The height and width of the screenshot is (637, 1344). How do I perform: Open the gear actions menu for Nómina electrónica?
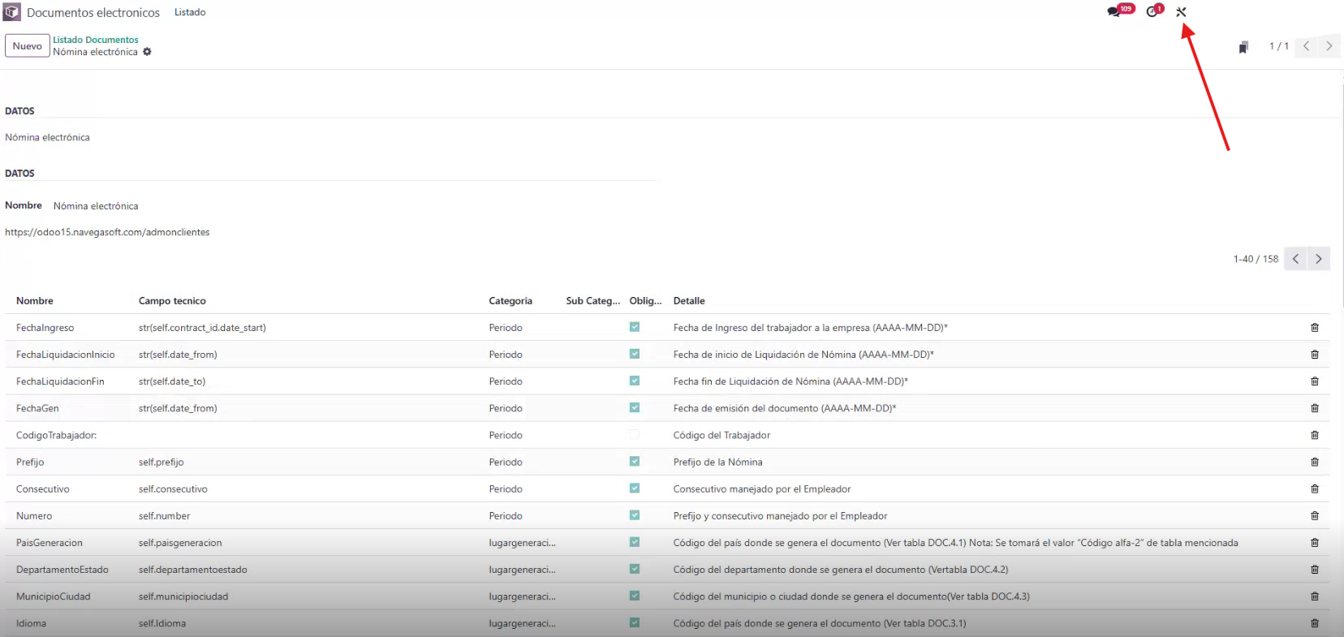147,52
